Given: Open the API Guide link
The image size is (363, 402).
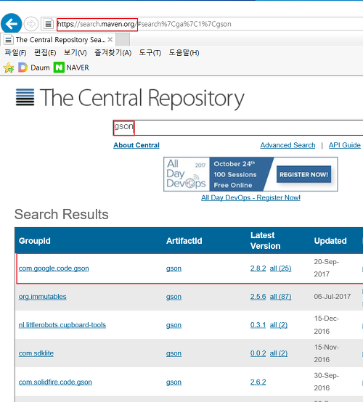Looking at the screenshot, I should pos(345,145).
